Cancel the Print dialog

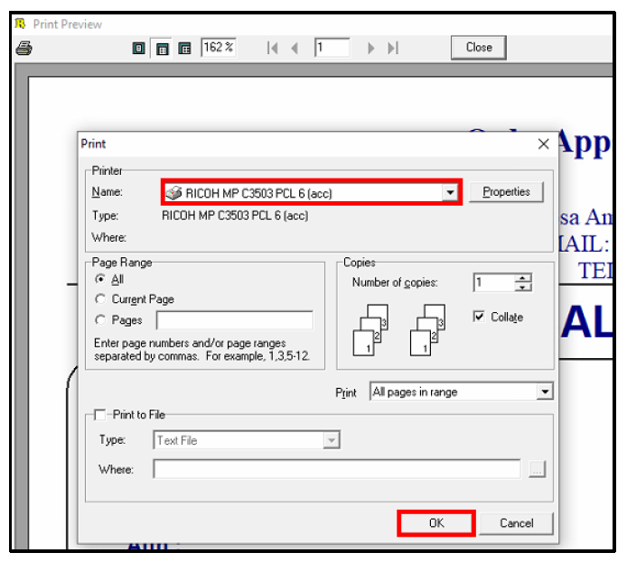click(x=516, y=523)
